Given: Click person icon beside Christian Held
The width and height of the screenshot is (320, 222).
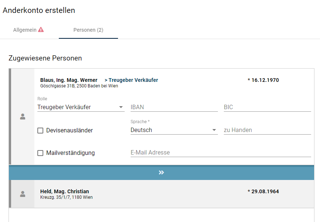Looking at the screenshot, I should (23, 194).
